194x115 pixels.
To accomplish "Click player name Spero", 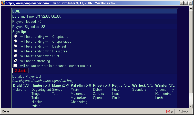I will 97,98.
